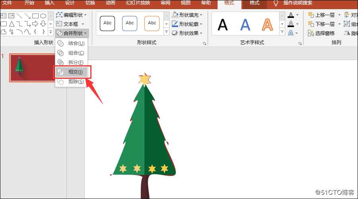
Task: Select the horizontal text box shape
Action: (x=4, y=16)
